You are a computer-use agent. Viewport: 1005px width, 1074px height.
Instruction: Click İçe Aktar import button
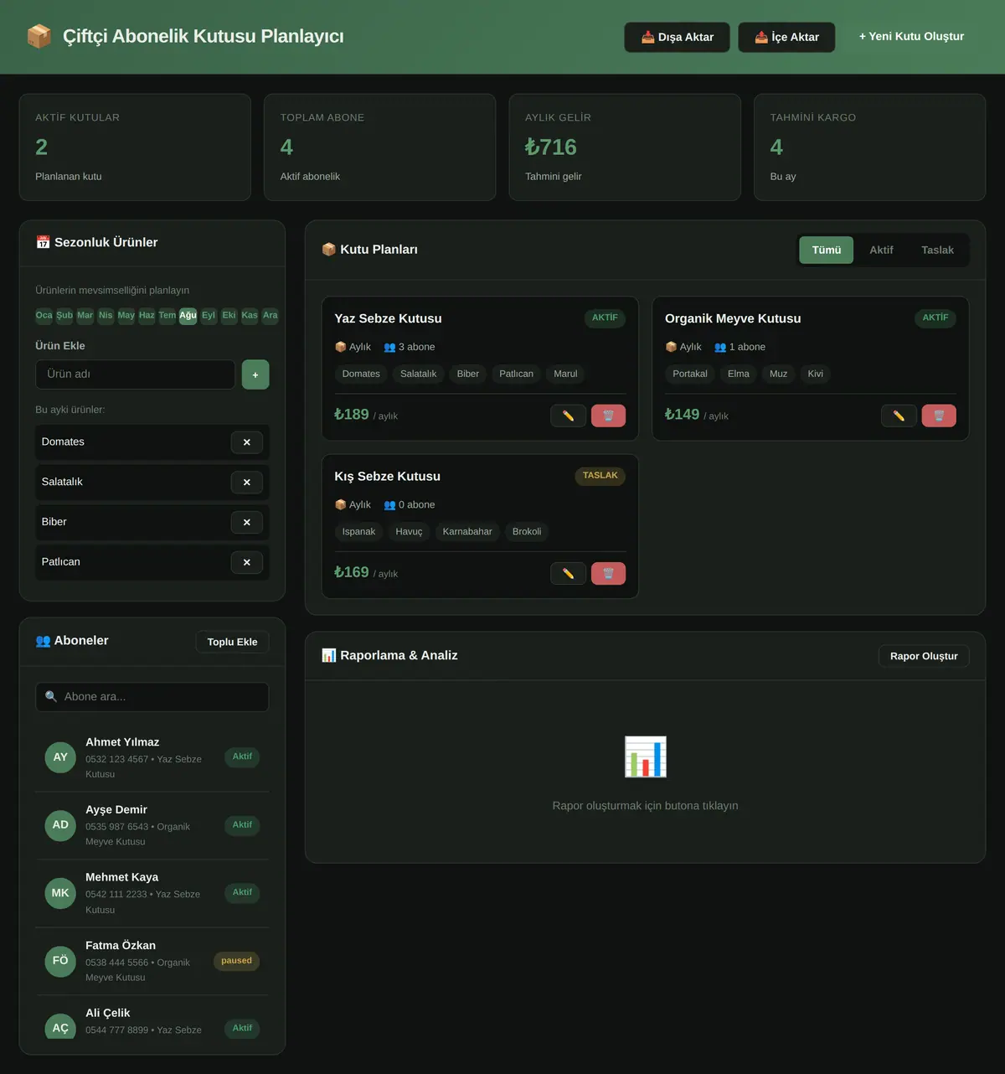[x=786, y=37]
